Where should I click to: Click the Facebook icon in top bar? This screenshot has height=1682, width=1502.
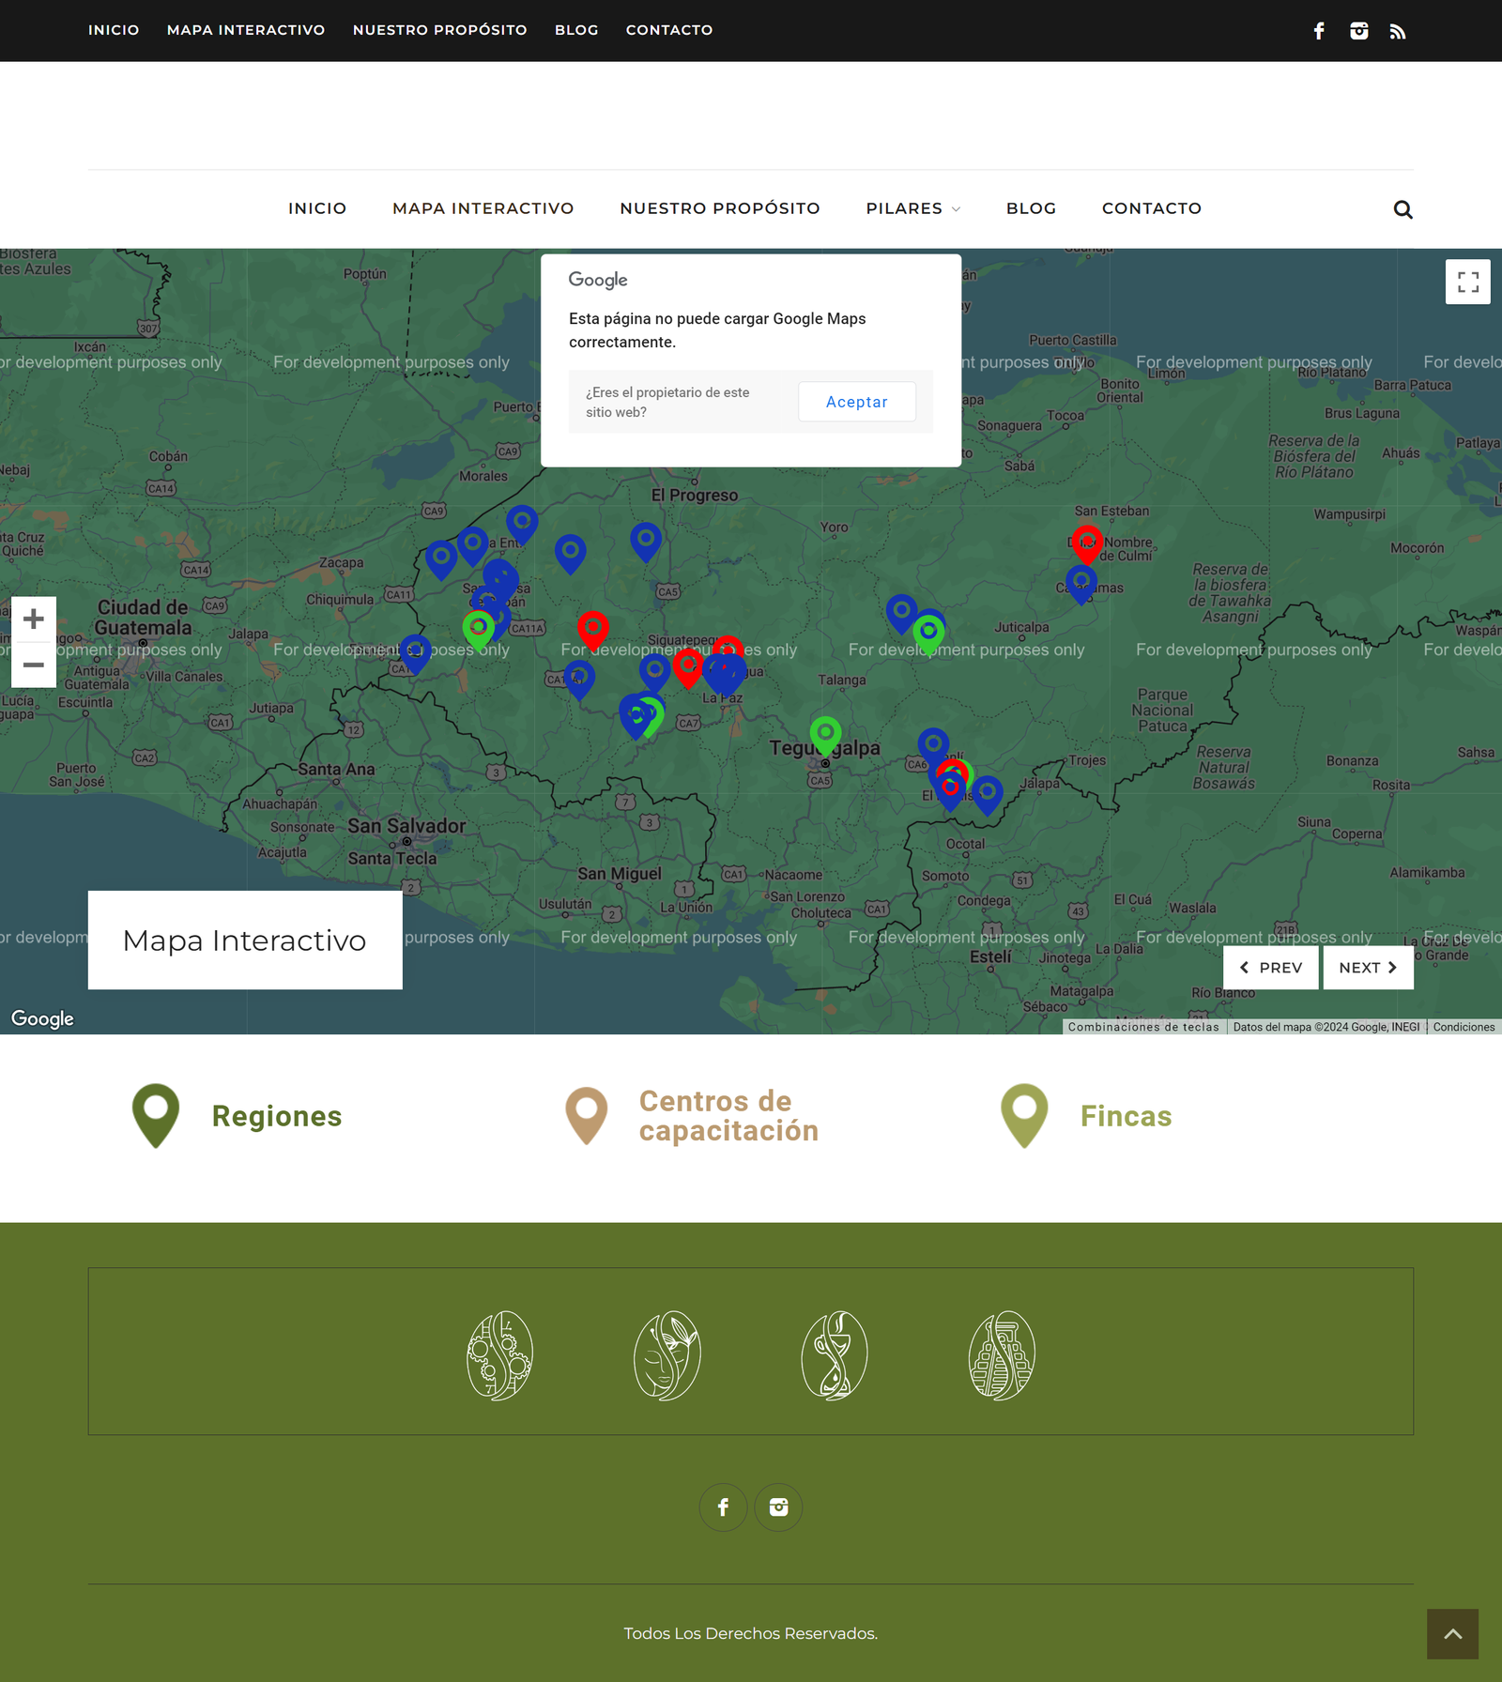pyautogui.click(x=1319, y=31)
